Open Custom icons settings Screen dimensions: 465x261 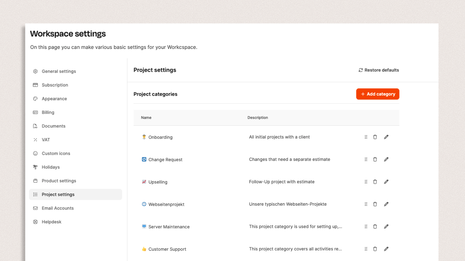click(x=56, y=154)
